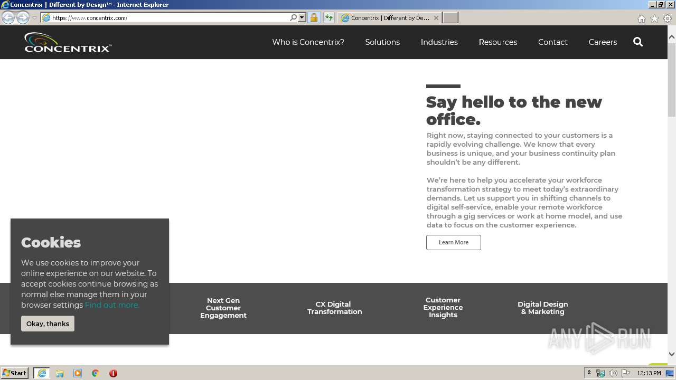Viewport: 676px width, 380px height.
Task: Open Customer Experience Insights section
Action: 443,307
